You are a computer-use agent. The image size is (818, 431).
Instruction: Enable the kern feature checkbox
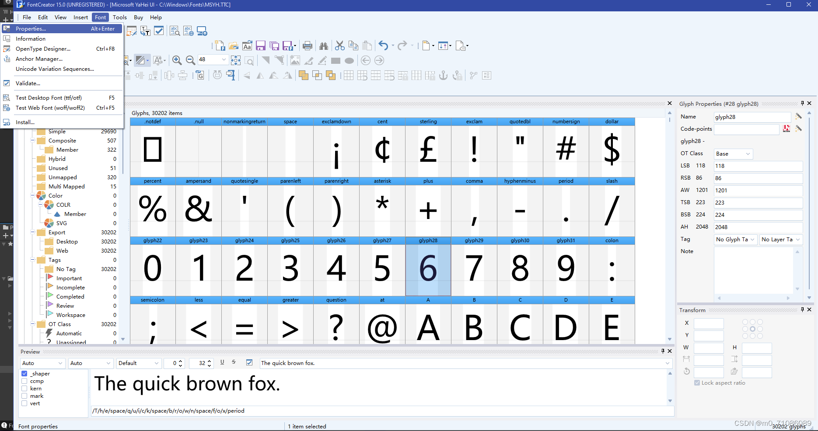[x=24, y=389]
